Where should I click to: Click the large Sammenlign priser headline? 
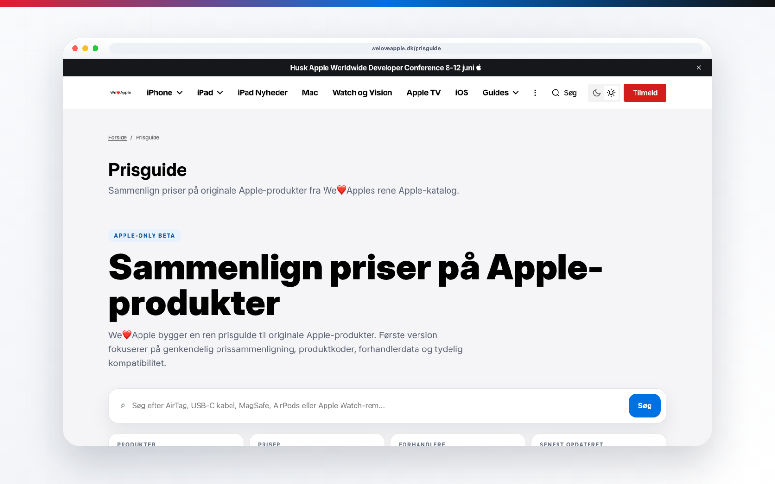point(355,286)
